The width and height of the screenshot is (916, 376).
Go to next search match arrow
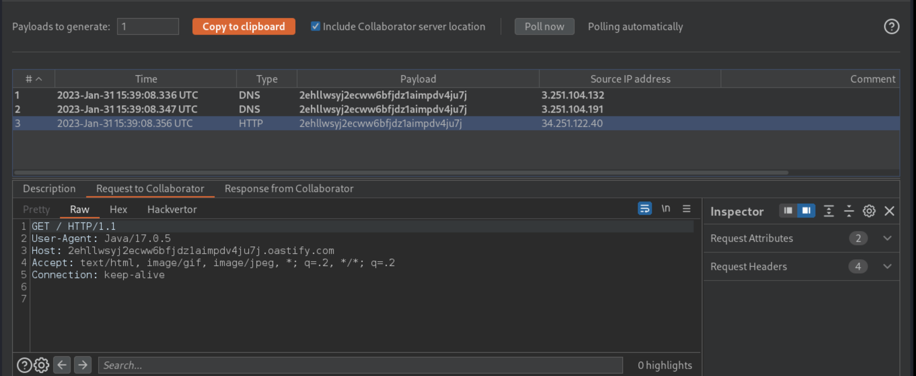(82, 365)
